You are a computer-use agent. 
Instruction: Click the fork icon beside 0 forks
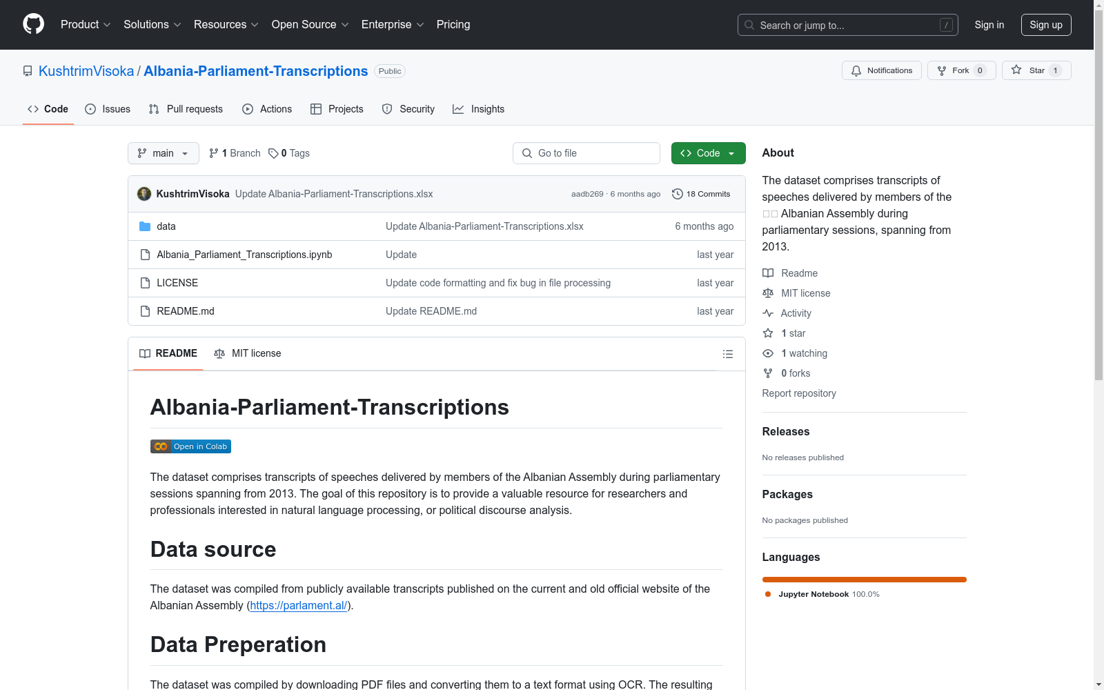pyautogui.click(x=768, y=373)
